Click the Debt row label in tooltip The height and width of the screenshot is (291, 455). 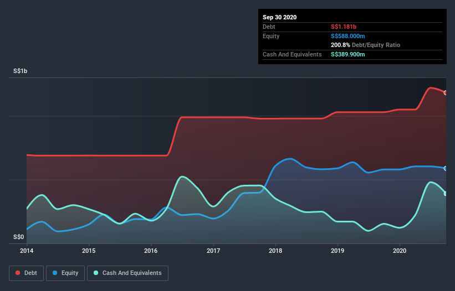269,27
